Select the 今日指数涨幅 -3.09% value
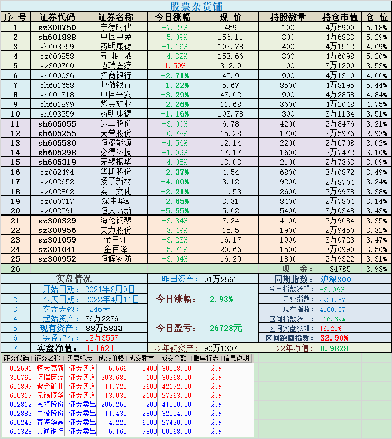This screenshot has height=439, width=392. (332, 290)
